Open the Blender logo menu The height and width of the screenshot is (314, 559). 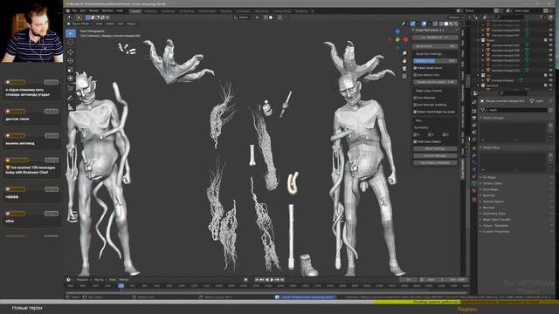tap(68, 11)
